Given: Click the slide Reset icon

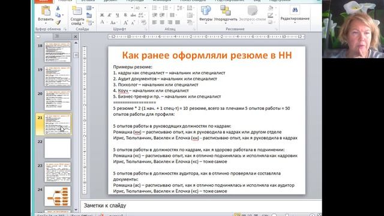Looking at the screenshot, I should 89,15.
